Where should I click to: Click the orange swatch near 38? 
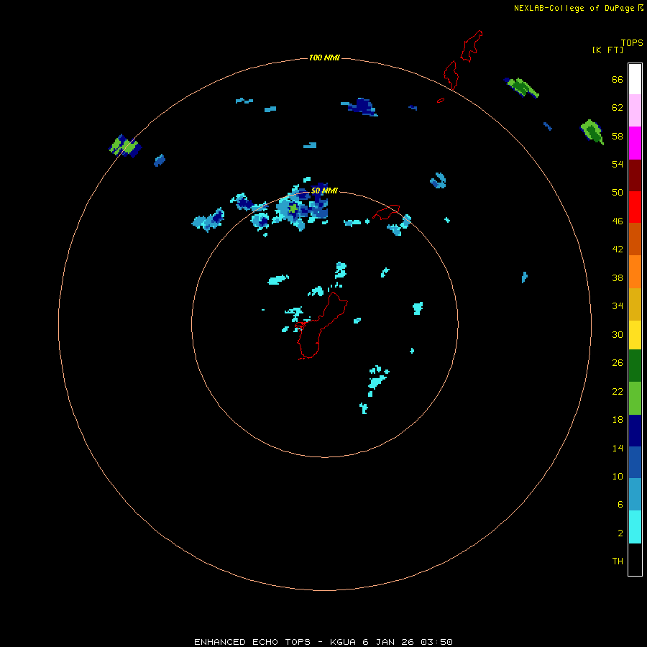(635, 272)
